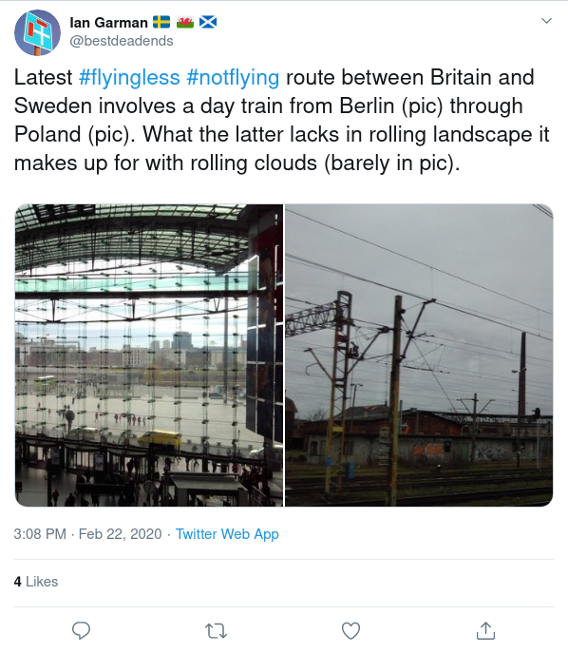
Task: Click the 3:08 PM timestamp
Action: 40,534
